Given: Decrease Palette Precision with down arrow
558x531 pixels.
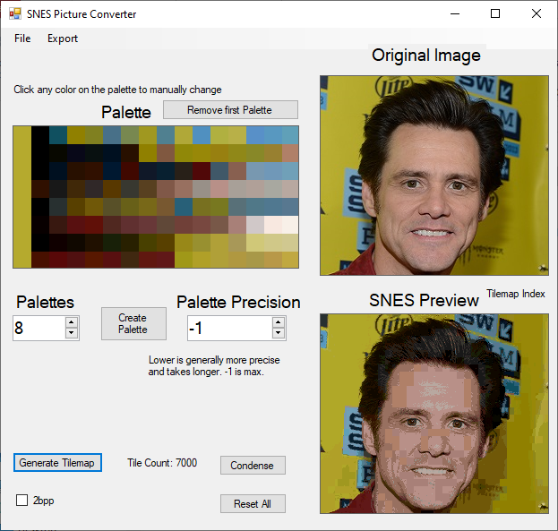Looking at the screenshot, I should [x=278, y=334].
